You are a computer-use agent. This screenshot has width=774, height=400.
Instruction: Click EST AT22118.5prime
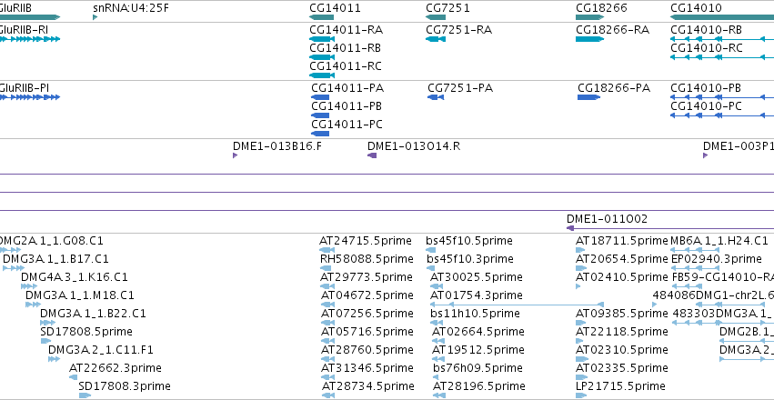(x=581, y=341)
